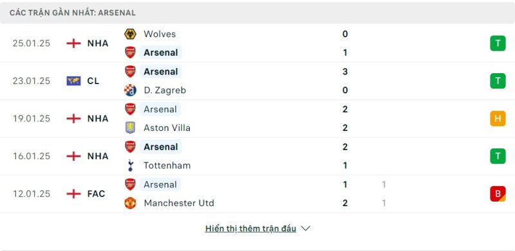The image size is (515, 251).
Task: Click Arsenal crest in the Wolves match
Action: click(x=130, y=53)
